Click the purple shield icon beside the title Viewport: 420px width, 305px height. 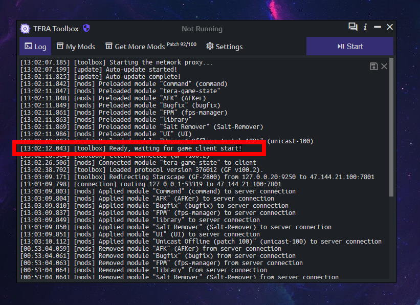click(86, 29)
